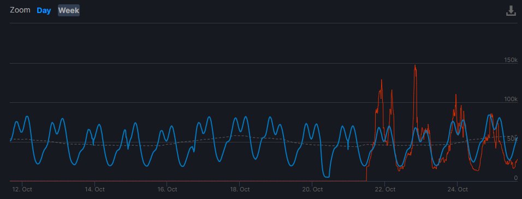The image size is (522, 199).
Task: Click the '20. Oct' axis date label
Action: (x=312, y=189)
